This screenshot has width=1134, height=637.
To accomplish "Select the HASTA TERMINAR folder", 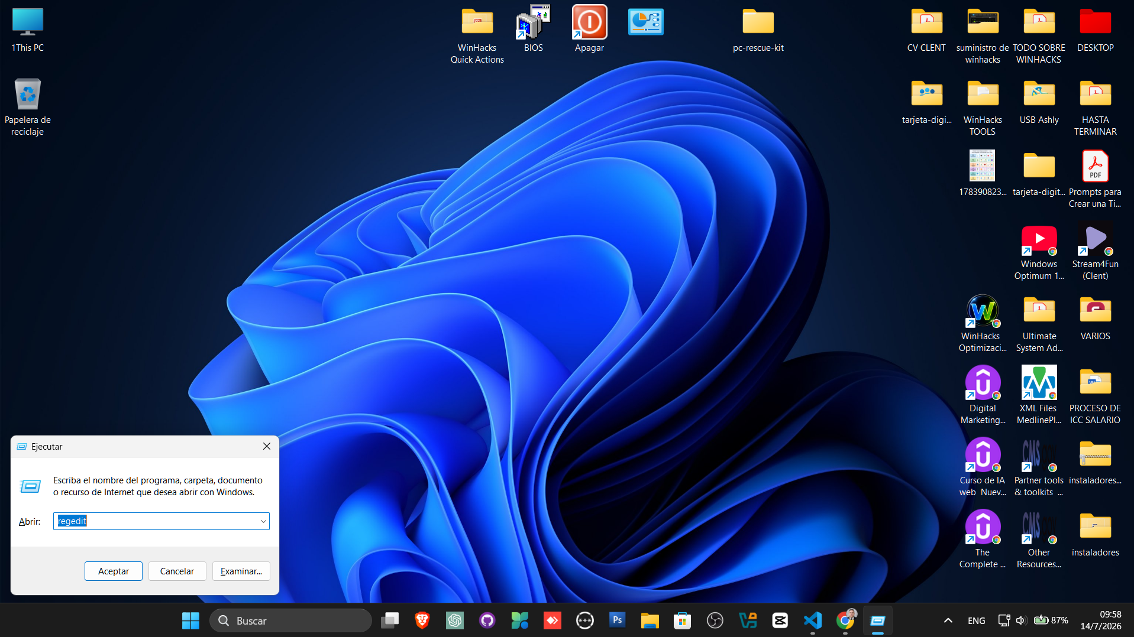I will [1096, 108].
